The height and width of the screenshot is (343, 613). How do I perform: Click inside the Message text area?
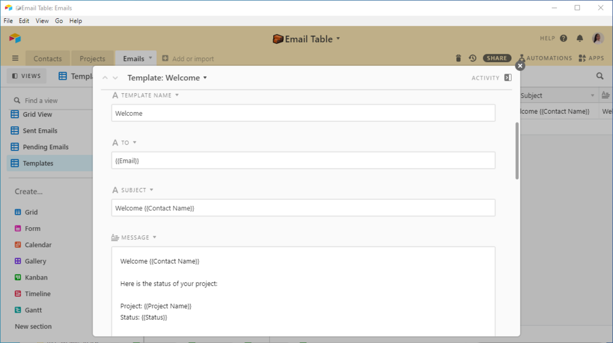303,291
